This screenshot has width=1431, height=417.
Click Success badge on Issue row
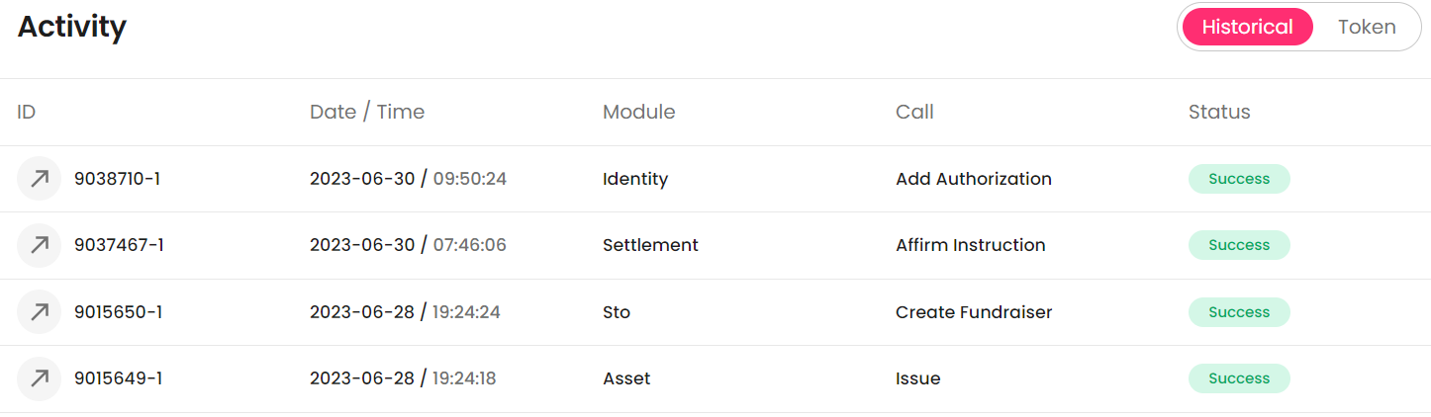coord(1239,378)
